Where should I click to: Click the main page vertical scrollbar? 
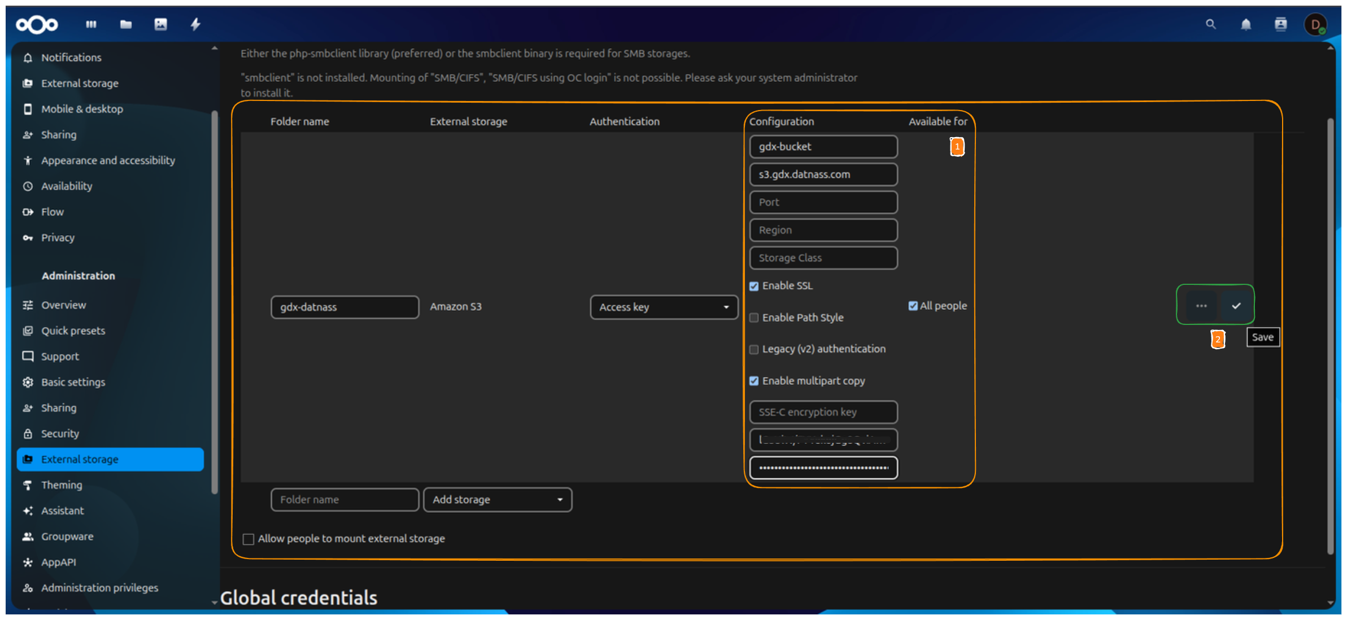1330,338
